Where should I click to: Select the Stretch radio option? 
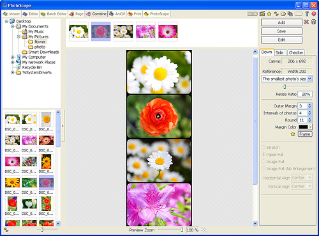(263, 147)
